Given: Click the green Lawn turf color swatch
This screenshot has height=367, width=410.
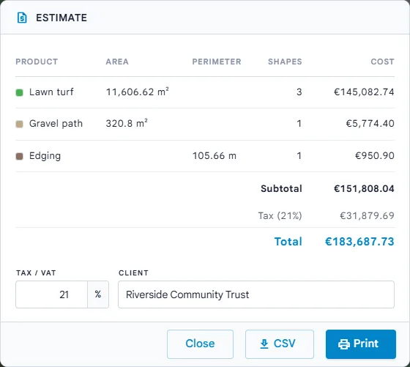Looking at the screenshot, I should click(19, 92).
